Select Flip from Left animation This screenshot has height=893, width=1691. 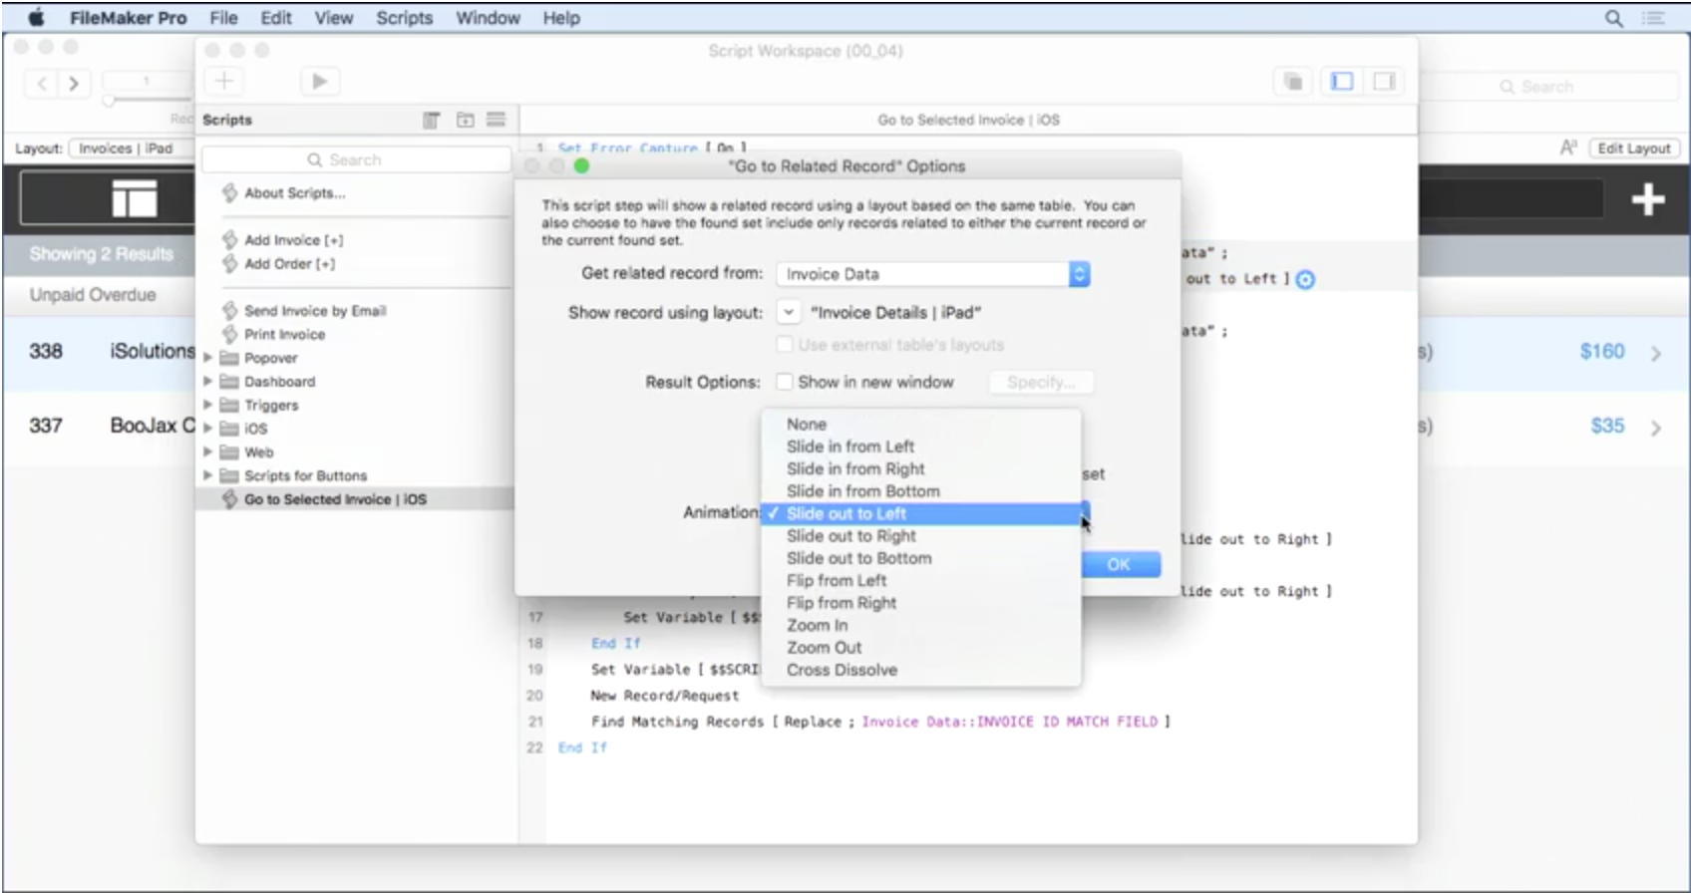click(x=921, y=581)
